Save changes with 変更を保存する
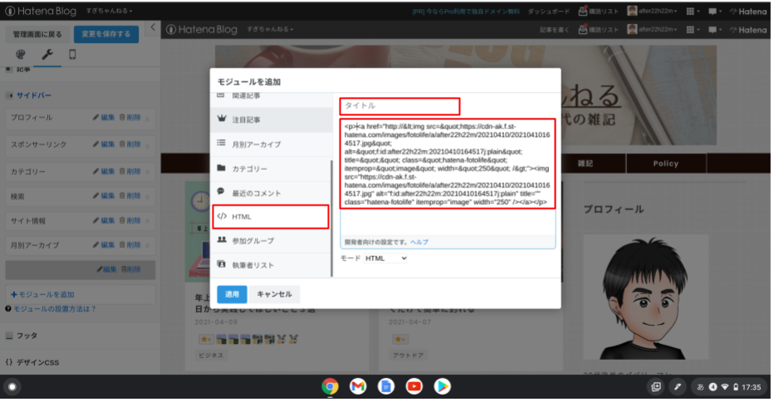Screen dimensions: 774x402 tap(106, 34)
